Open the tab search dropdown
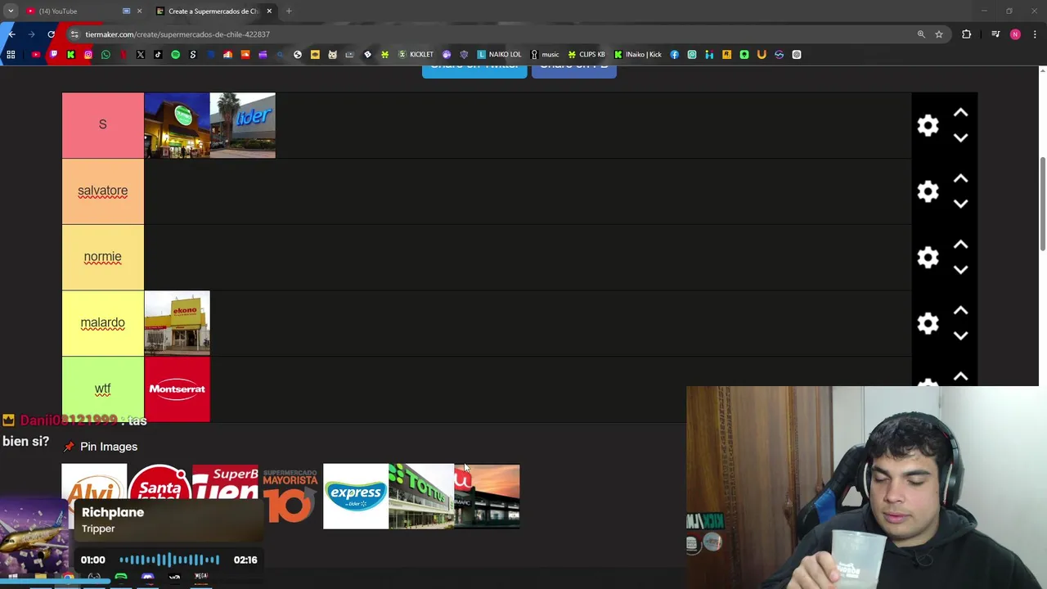 coord(11,11)
